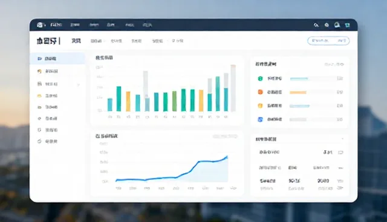Click the ellipsis at end of lower-right card middle row
Screen dimensions: 387x222
coord(340,168)
